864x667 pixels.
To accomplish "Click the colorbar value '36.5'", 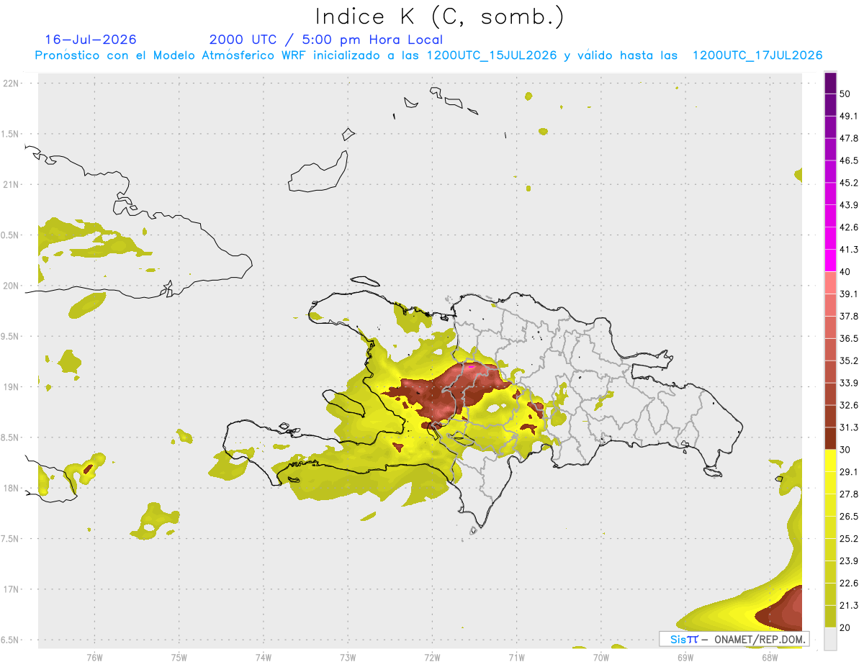I will 849,338.
